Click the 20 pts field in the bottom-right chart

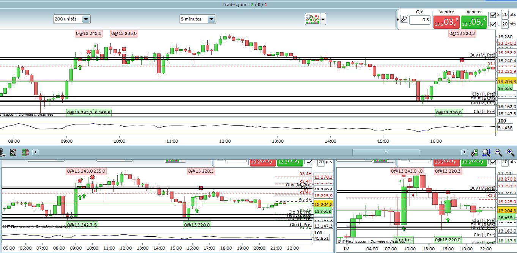505,162
